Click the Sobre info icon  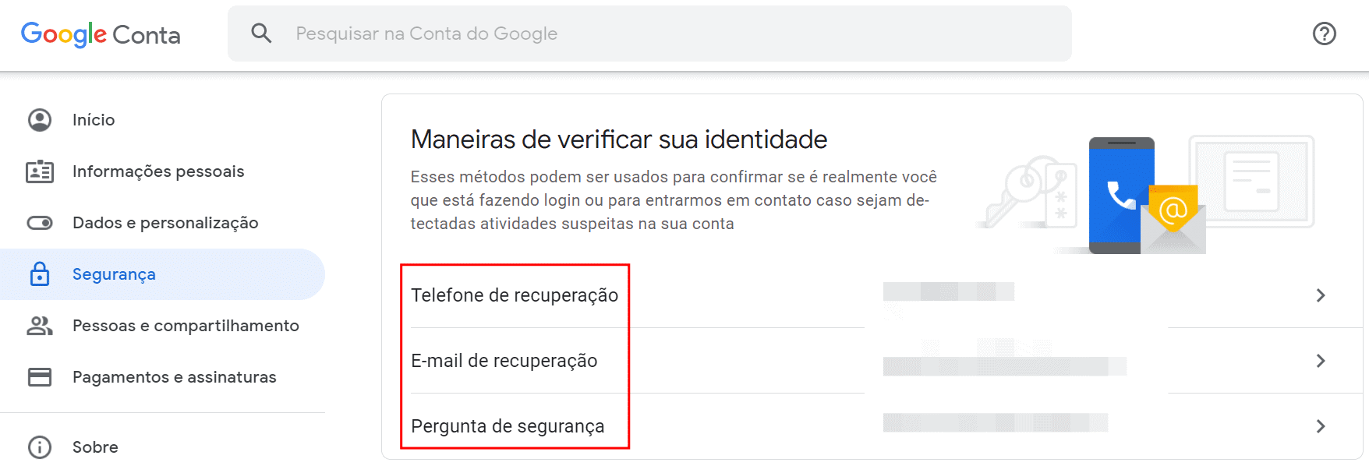point(40,447)
